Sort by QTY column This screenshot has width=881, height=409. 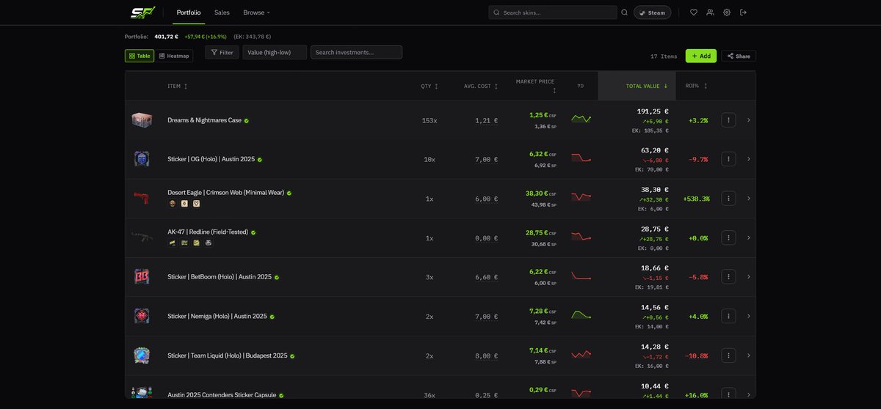pyautogui.click(x=429, y=86)
